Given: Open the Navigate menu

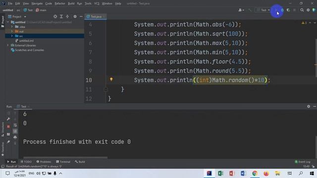Looking at the screenshot, I should [37, 3].
